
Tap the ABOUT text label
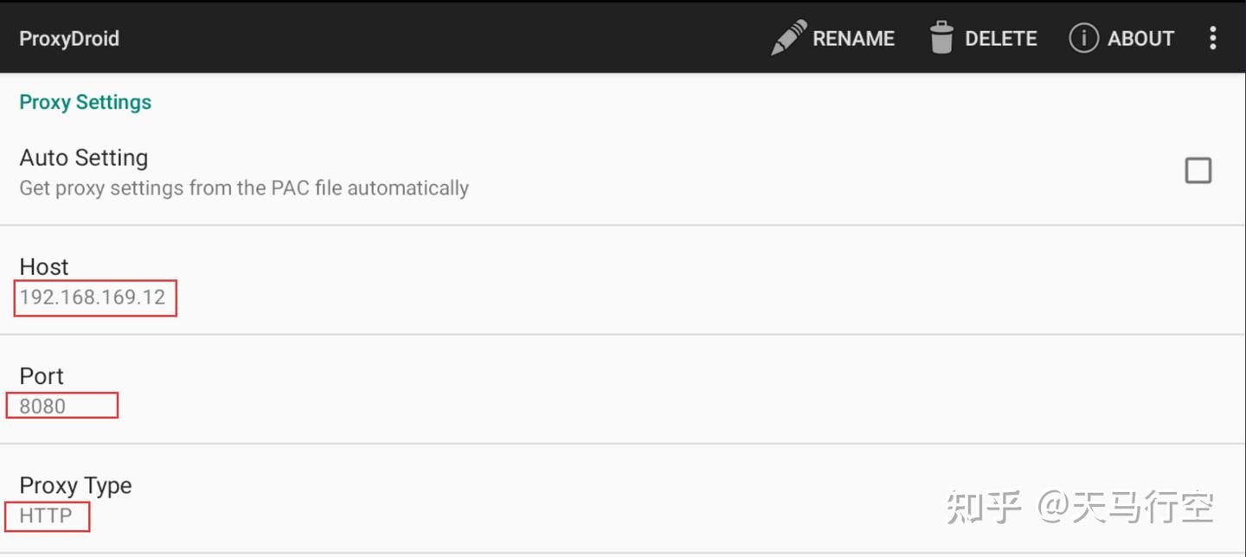[1140, 38]
